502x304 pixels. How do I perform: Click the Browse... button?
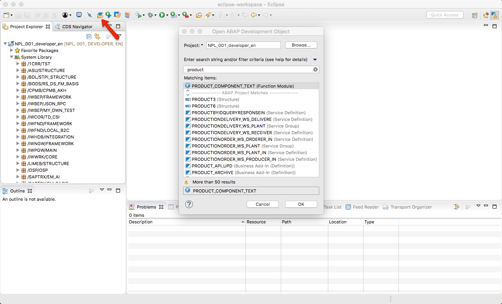tap(301, 45)
